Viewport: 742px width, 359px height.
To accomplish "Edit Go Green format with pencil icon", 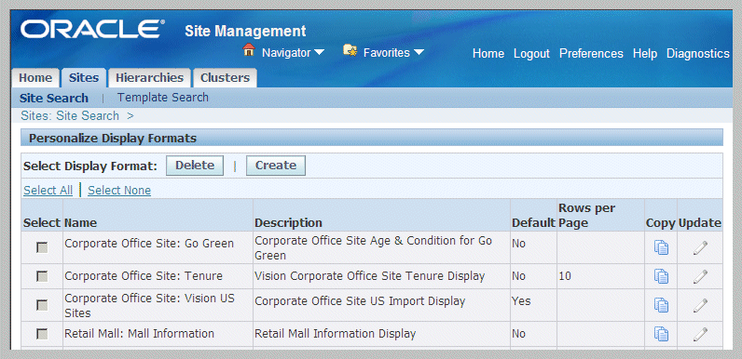I will tap(700, 247).
